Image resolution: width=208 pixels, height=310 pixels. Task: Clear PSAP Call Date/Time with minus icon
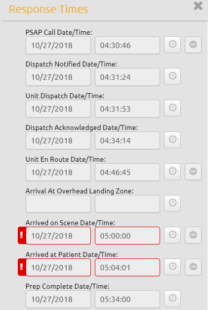pos(193,45)
